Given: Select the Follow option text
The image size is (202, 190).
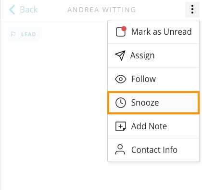Looking at the screenshot, I should pyautogui.click(x=143, y=79).
